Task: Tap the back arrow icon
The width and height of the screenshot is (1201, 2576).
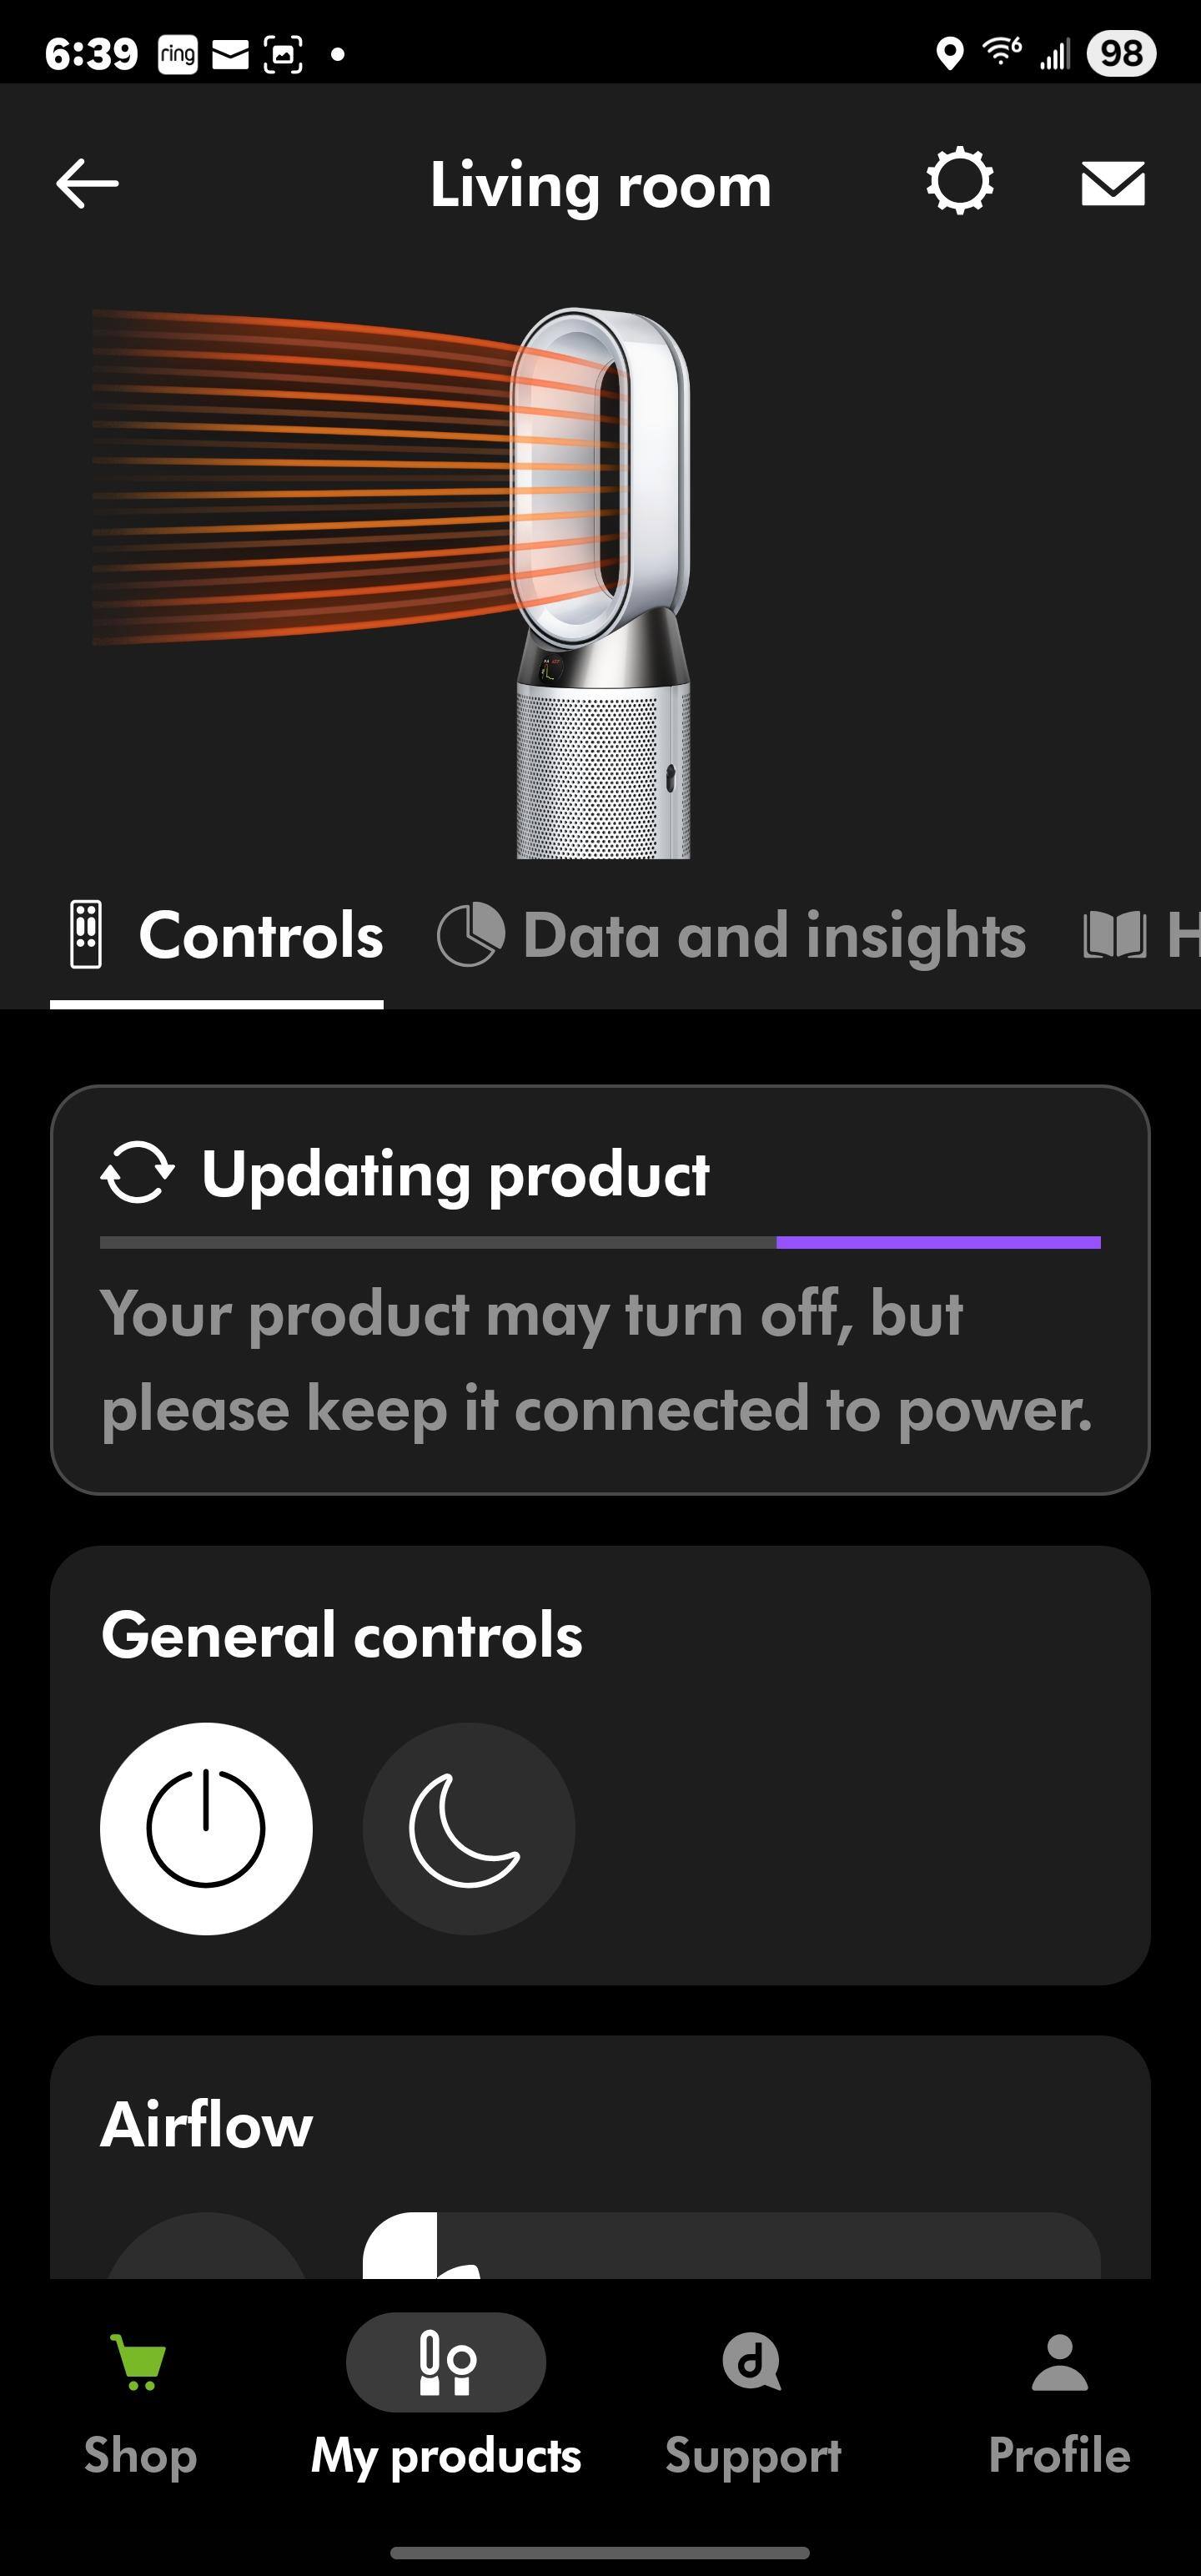Action: tap(87, 184)
